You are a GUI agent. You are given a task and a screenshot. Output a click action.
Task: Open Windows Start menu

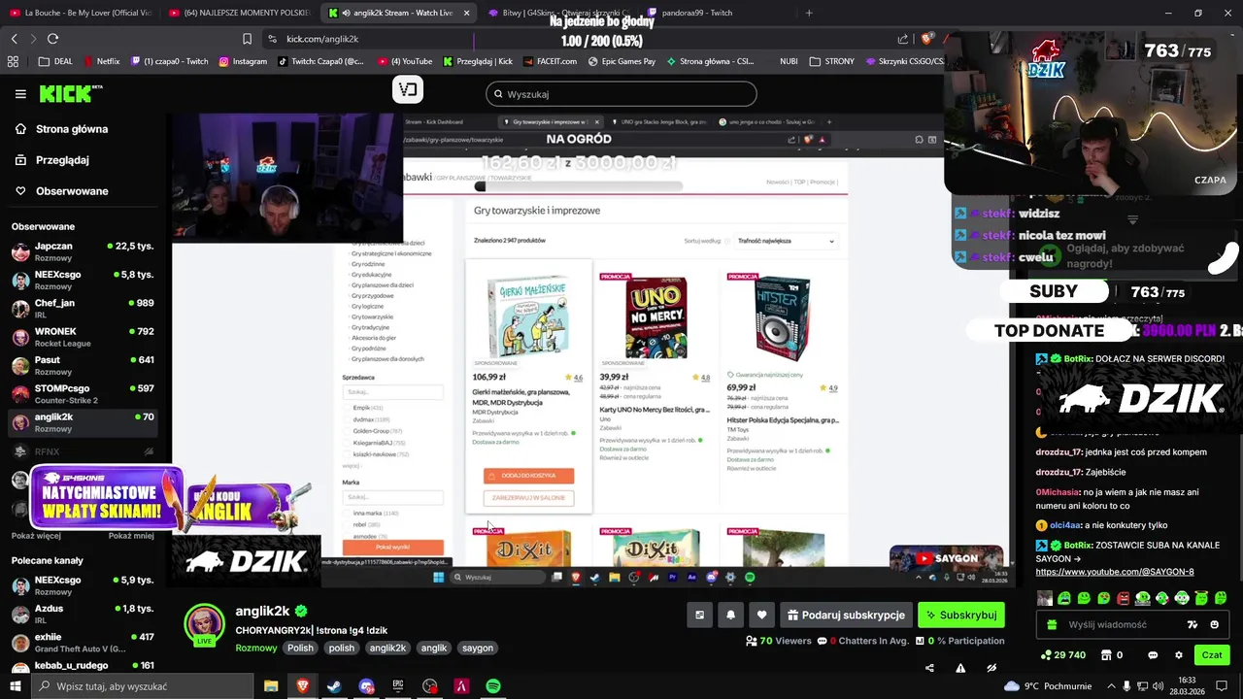pyautogui.click(x=17, y=686)
